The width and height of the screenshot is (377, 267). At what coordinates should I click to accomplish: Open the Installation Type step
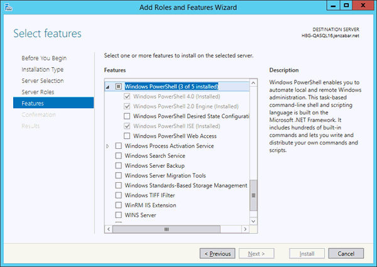pos(43,70)
